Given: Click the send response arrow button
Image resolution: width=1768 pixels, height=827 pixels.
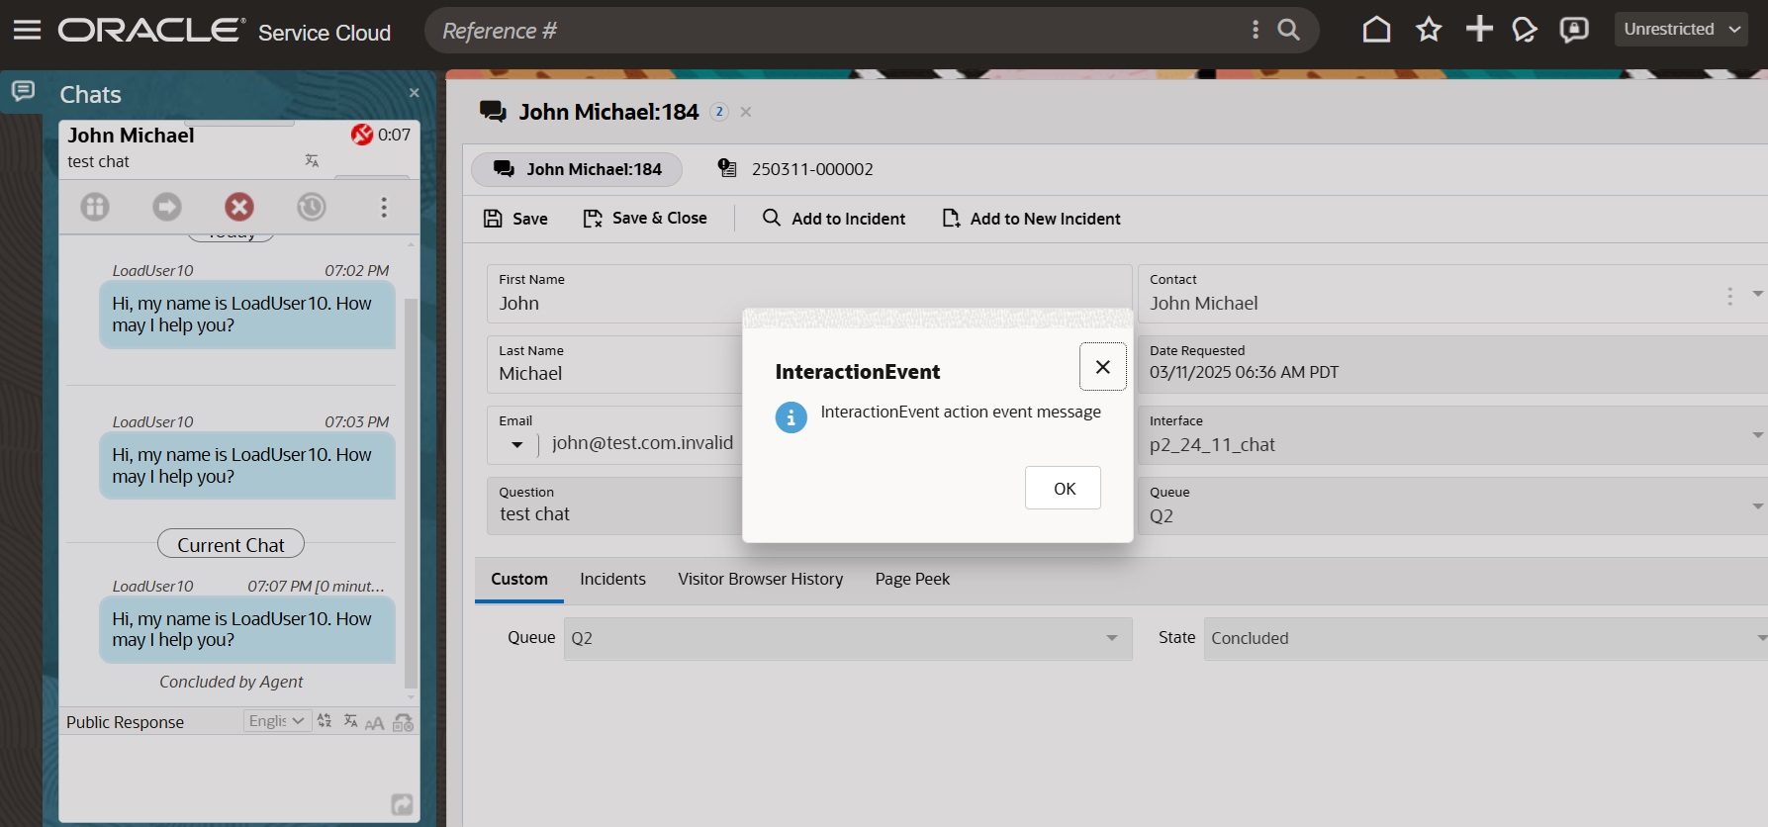Looking at the screenshot, I should 402,804.
